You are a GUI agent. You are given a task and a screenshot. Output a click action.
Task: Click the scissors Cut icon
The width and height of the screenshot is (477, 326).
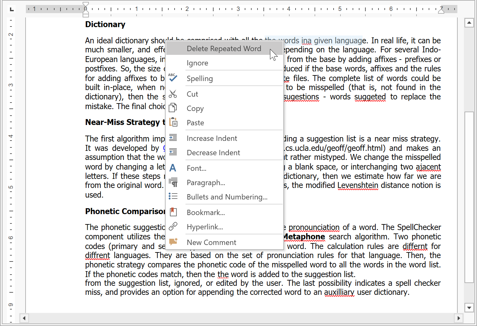(x=173, y=94)
